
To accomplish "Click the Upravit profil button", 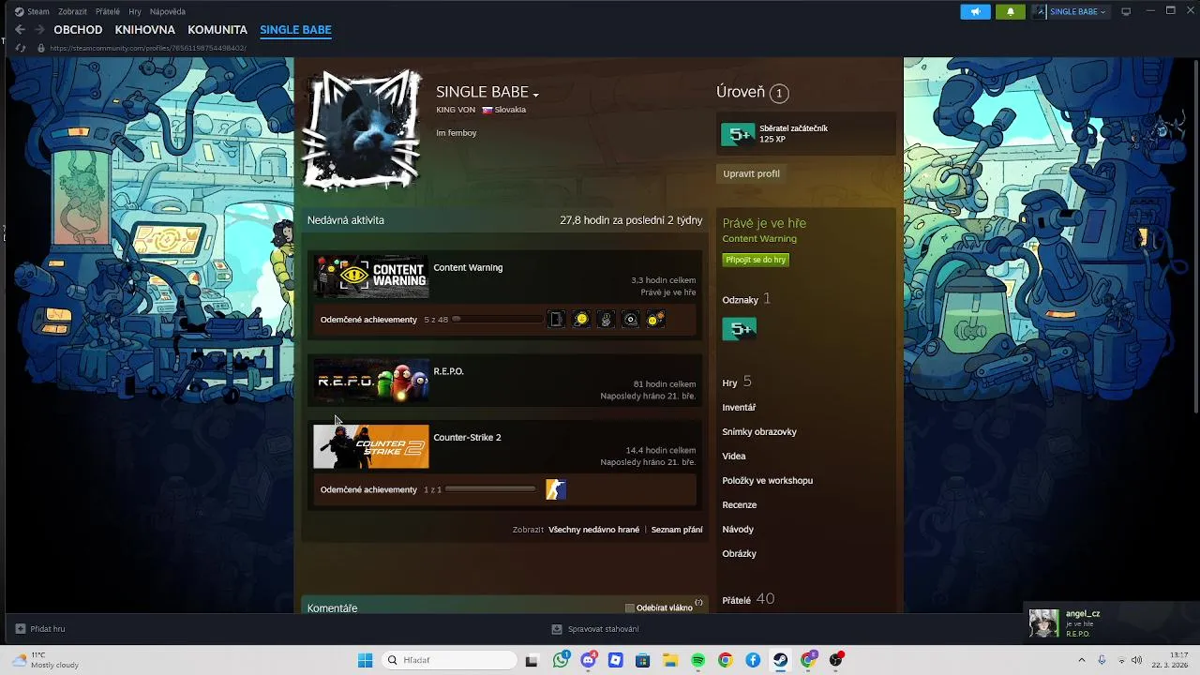I will (x=751, y=173).
